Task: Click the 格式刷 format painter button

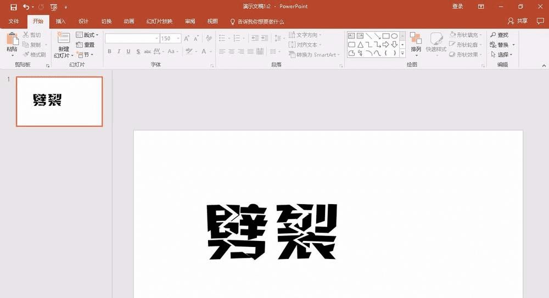Action: coord(34,54)
